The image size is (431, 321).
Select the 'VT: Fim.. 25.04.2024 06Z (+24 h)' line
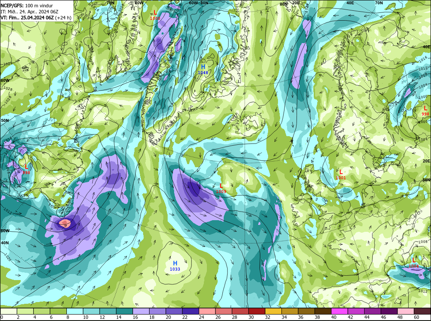point(36,18)
